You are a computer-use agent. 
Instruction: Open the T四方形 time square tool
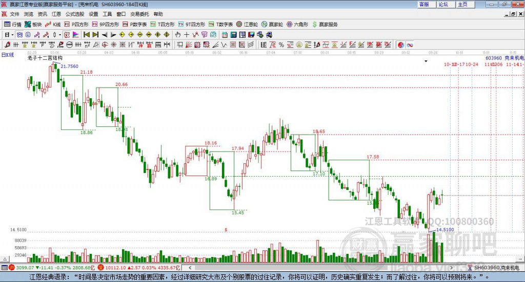(x=163, y=25)
